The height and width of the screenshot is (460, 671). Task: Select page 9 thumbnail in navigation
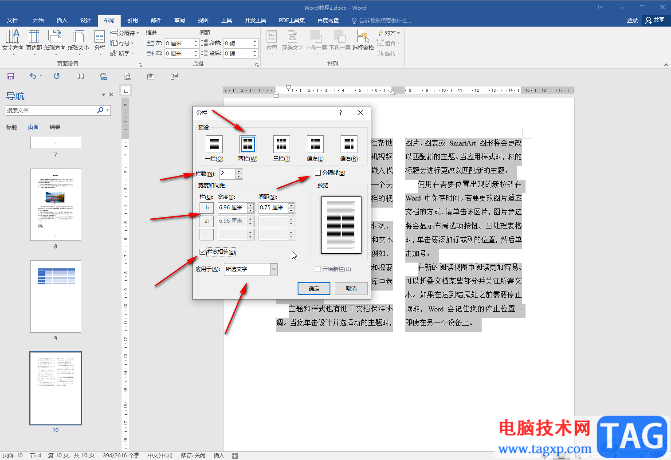[x=55, y=296]
